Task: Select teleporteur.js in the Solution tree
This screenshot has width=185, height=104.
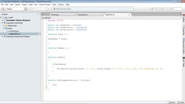Action: click(15, 34)
